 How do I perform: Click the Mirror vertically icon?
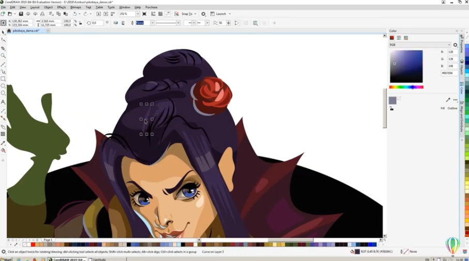pos(123,23)
